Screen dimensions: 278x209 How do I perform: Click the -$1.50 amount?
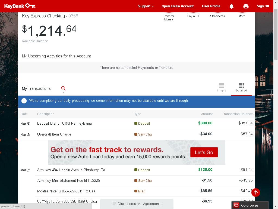tap(207, 180)
